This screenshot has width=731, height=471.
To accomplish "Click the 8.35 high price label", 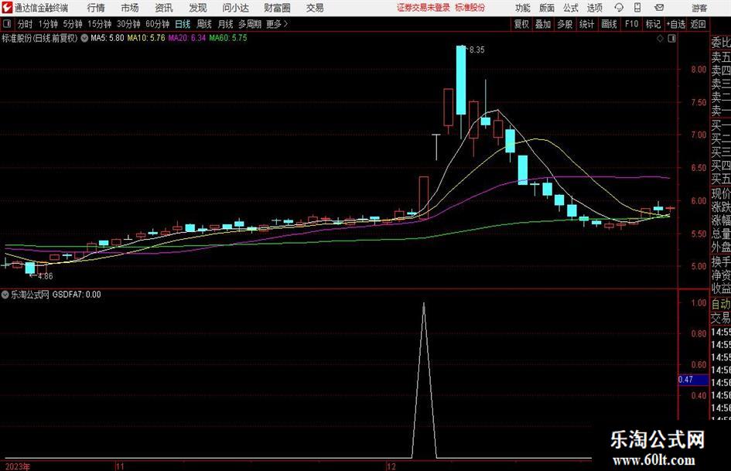I will (477, 50).
